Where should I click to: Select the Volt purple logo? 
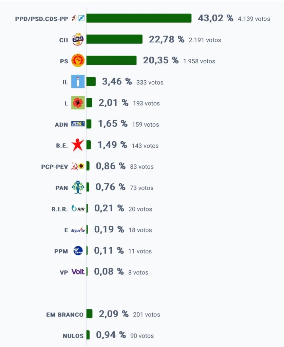[78, 271]
